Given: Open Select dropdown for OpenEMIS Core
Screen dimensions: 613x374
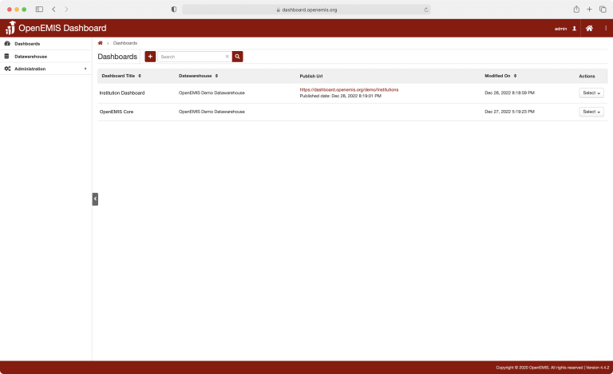Looking at the screenshot, I should point(591,112).
